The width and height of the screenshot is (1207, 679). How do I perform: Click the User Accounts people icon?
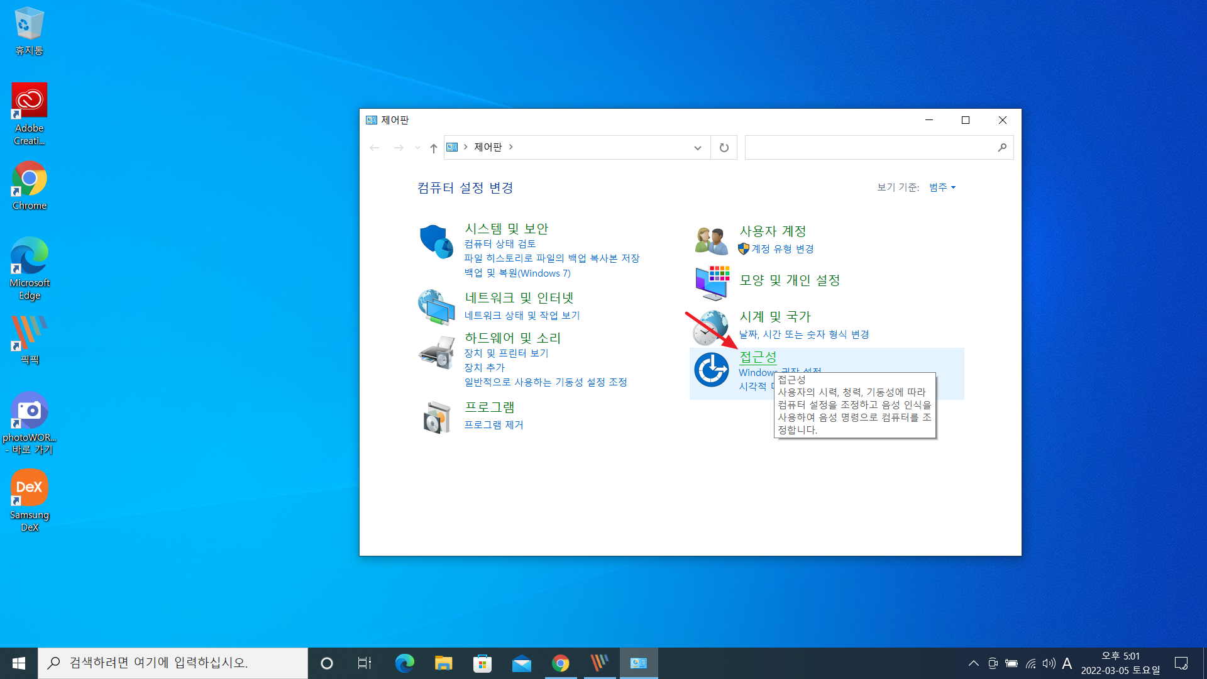tap(711, 240)
